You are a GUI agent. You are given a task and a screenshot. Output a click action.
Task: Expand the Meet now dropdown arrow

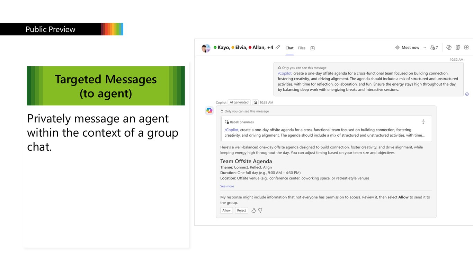pyautogui.click(x=425, y=48)
